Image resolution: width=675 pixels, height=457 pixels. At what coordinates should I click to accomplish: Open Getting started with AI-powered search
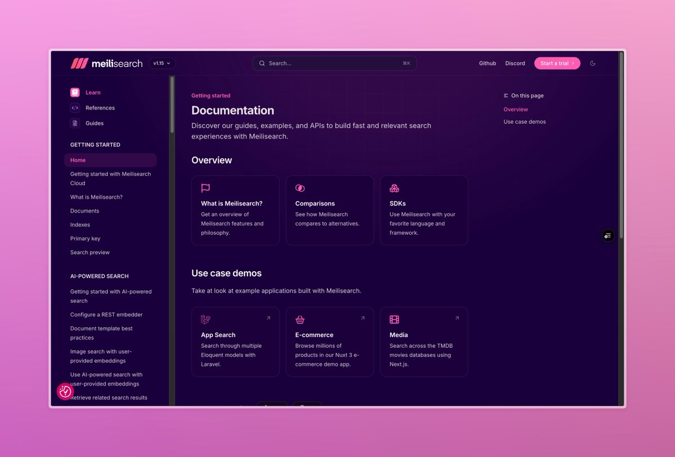coord(110,296)
